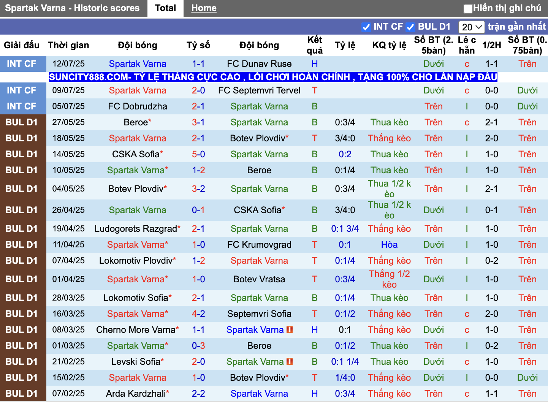The width and height of the screenshot is (548, 402).
Task: Click the 4-2 score against Septemvri Sofia
Action: click(x=198, y=314)
